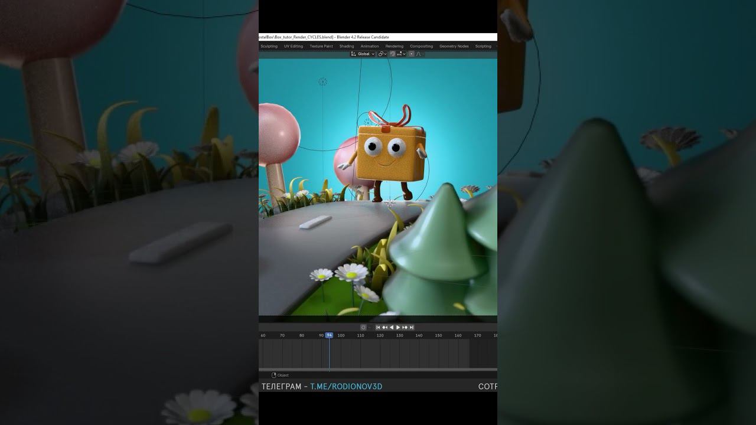Select the gift box character in the viewport
This screenshot has height=425, width=756.
click(390, 153)
